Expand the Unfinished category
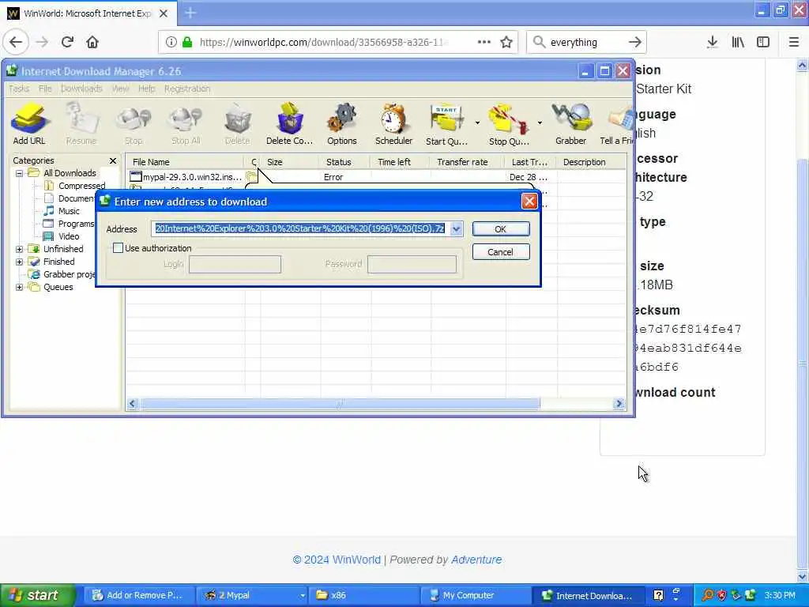Viewport: 809px width, 607px height. (x=19, y=249)
